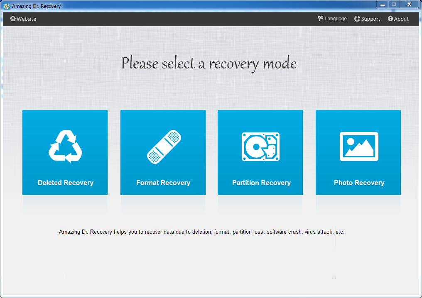Close the Amazing Dr. Recovery window
Image resolution: width=422 pixels, height=298 pixels.
[x=410, y=5]
